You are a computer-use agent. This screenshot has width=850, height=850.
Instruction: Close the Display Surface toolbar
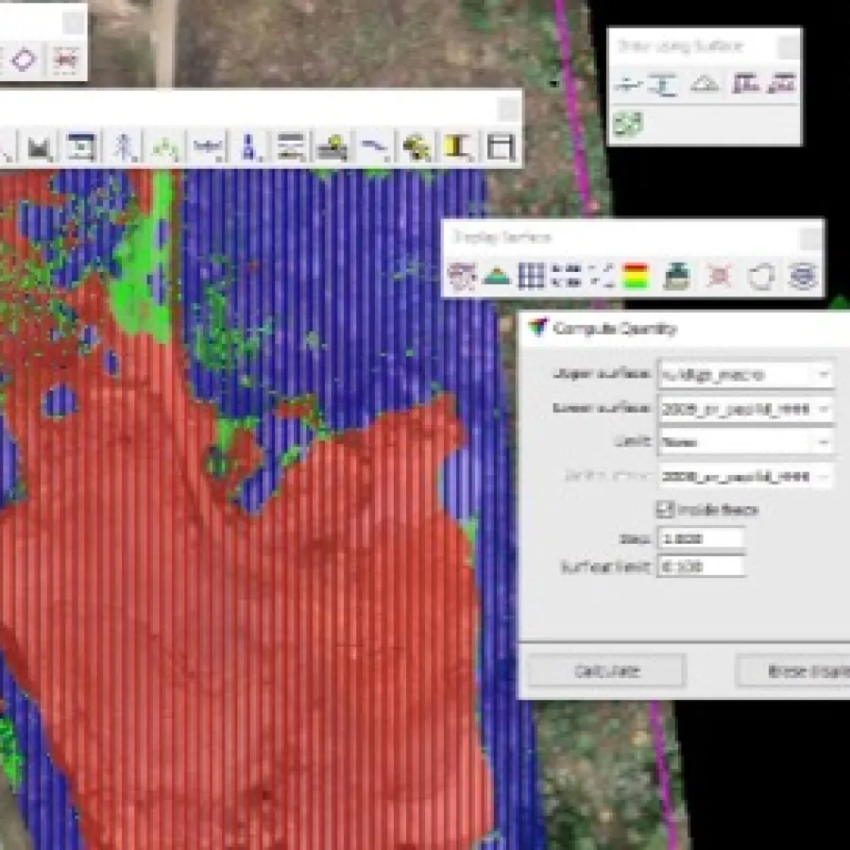810,237
